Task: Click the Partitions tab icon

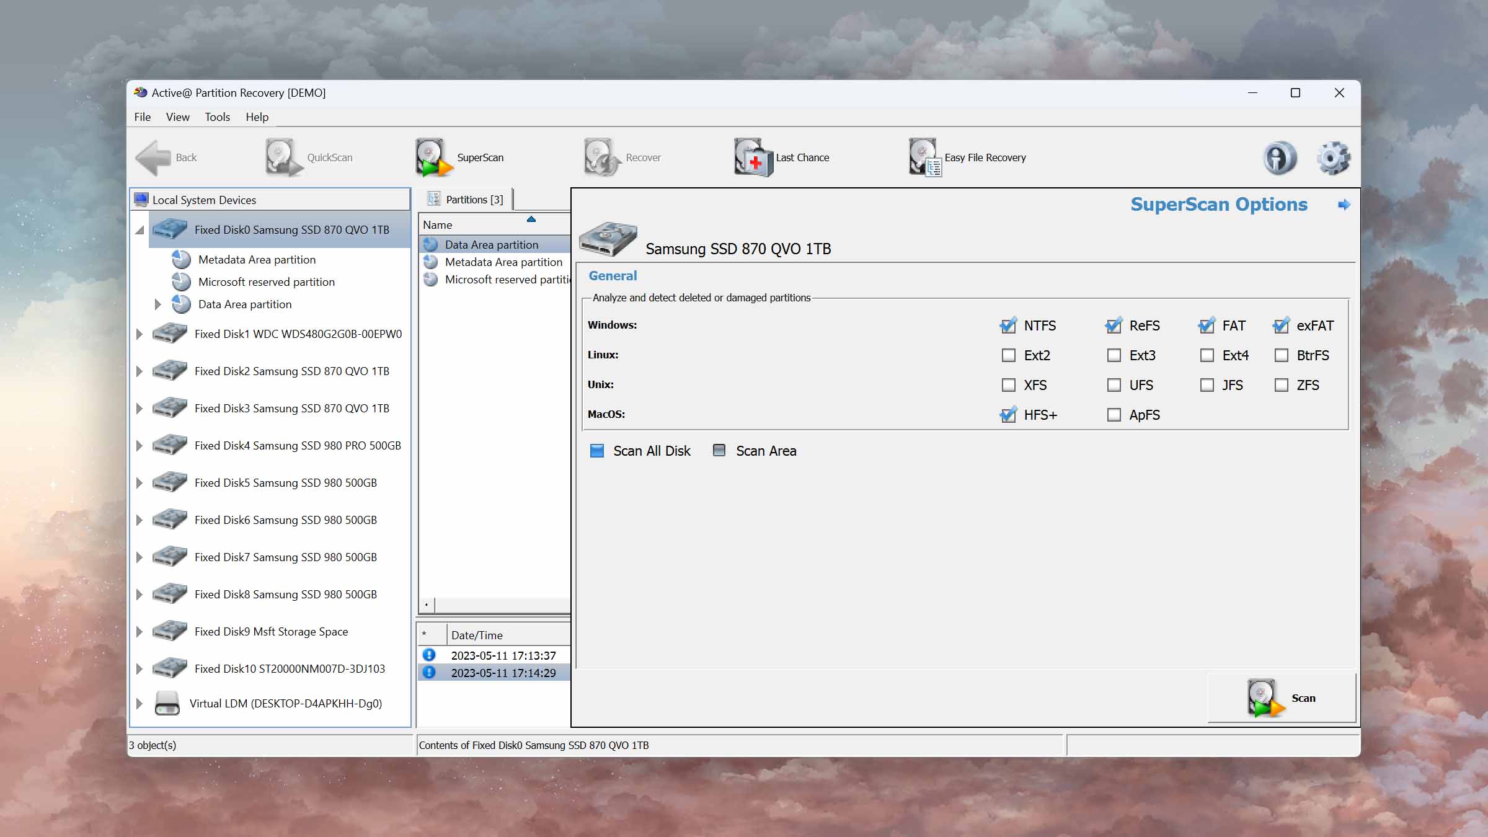Action: pyautogui.click(x=434, y=199)
